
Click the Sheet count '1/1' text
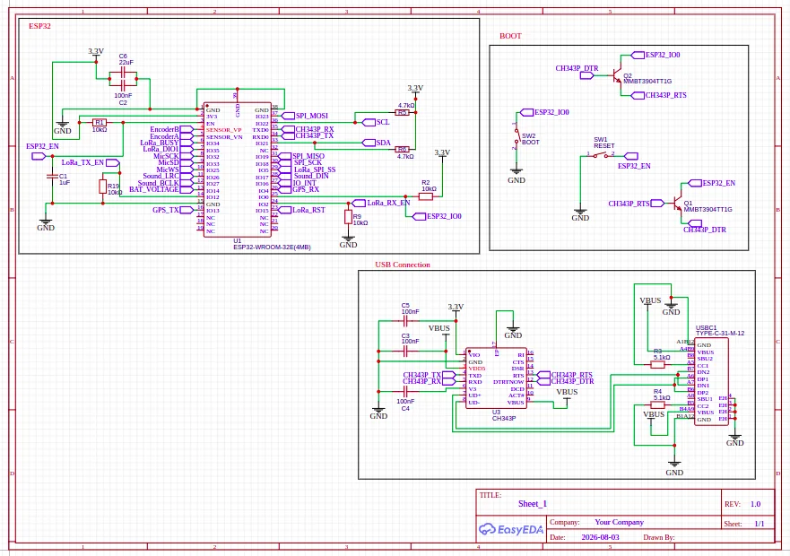click(760, 524)
